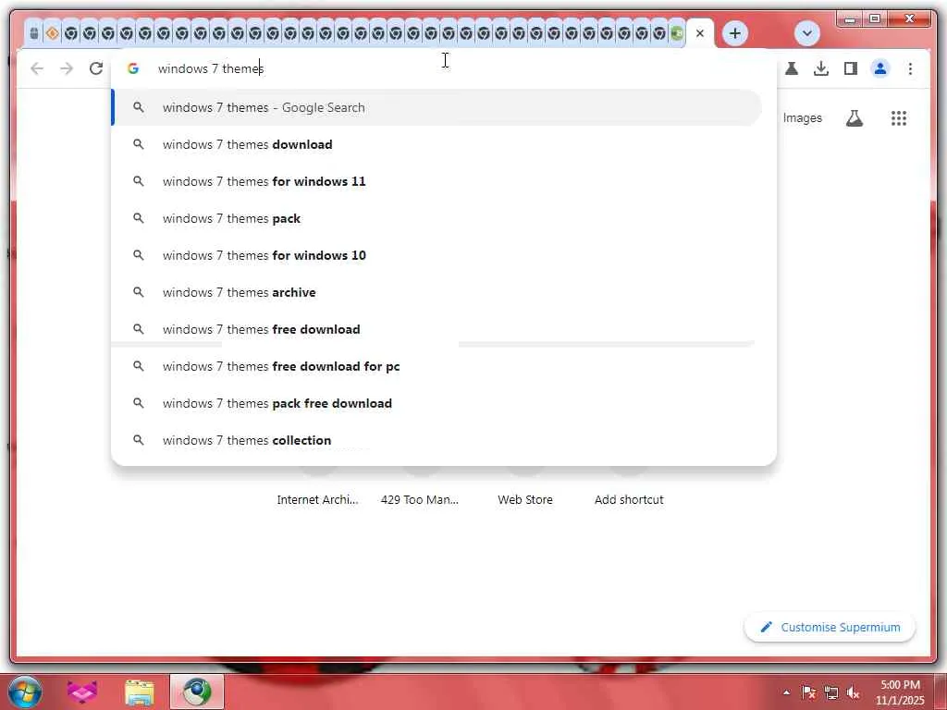Switch to the first tab with the gray icon
Screen dimensions: 947x710
pyautogui.click(x=34, y=33)
